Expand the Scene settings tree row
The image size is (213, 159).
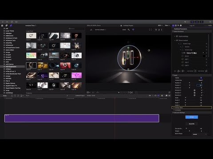point(175,36)
